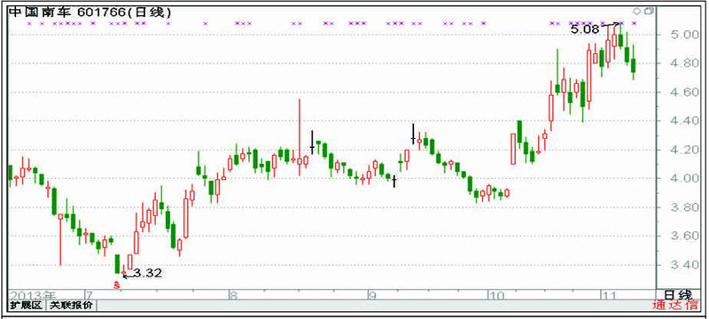The width and height of the screenshot is (709, 319).
Task: Click the 3.32 lowest price annotation
Action: [147, 273]
